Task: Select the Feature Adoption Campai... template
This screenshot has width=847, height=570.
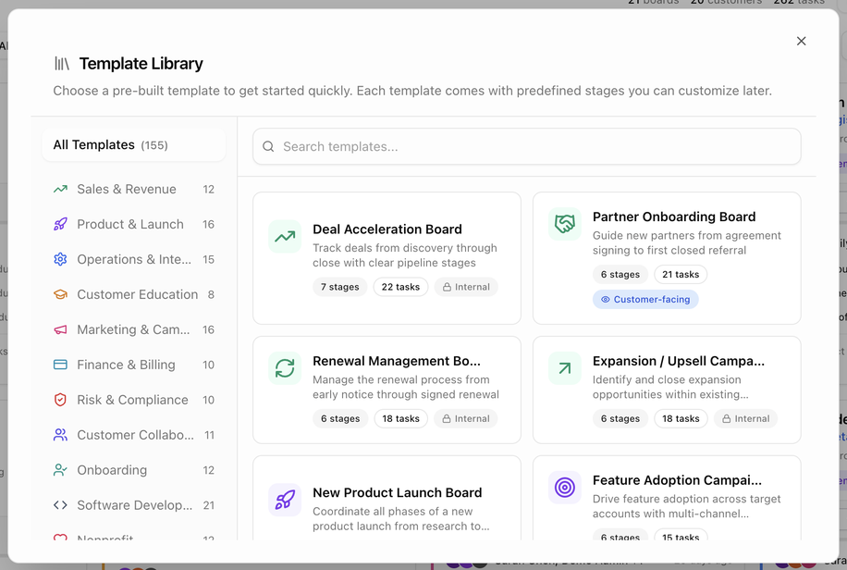Action: coord(667,498)
